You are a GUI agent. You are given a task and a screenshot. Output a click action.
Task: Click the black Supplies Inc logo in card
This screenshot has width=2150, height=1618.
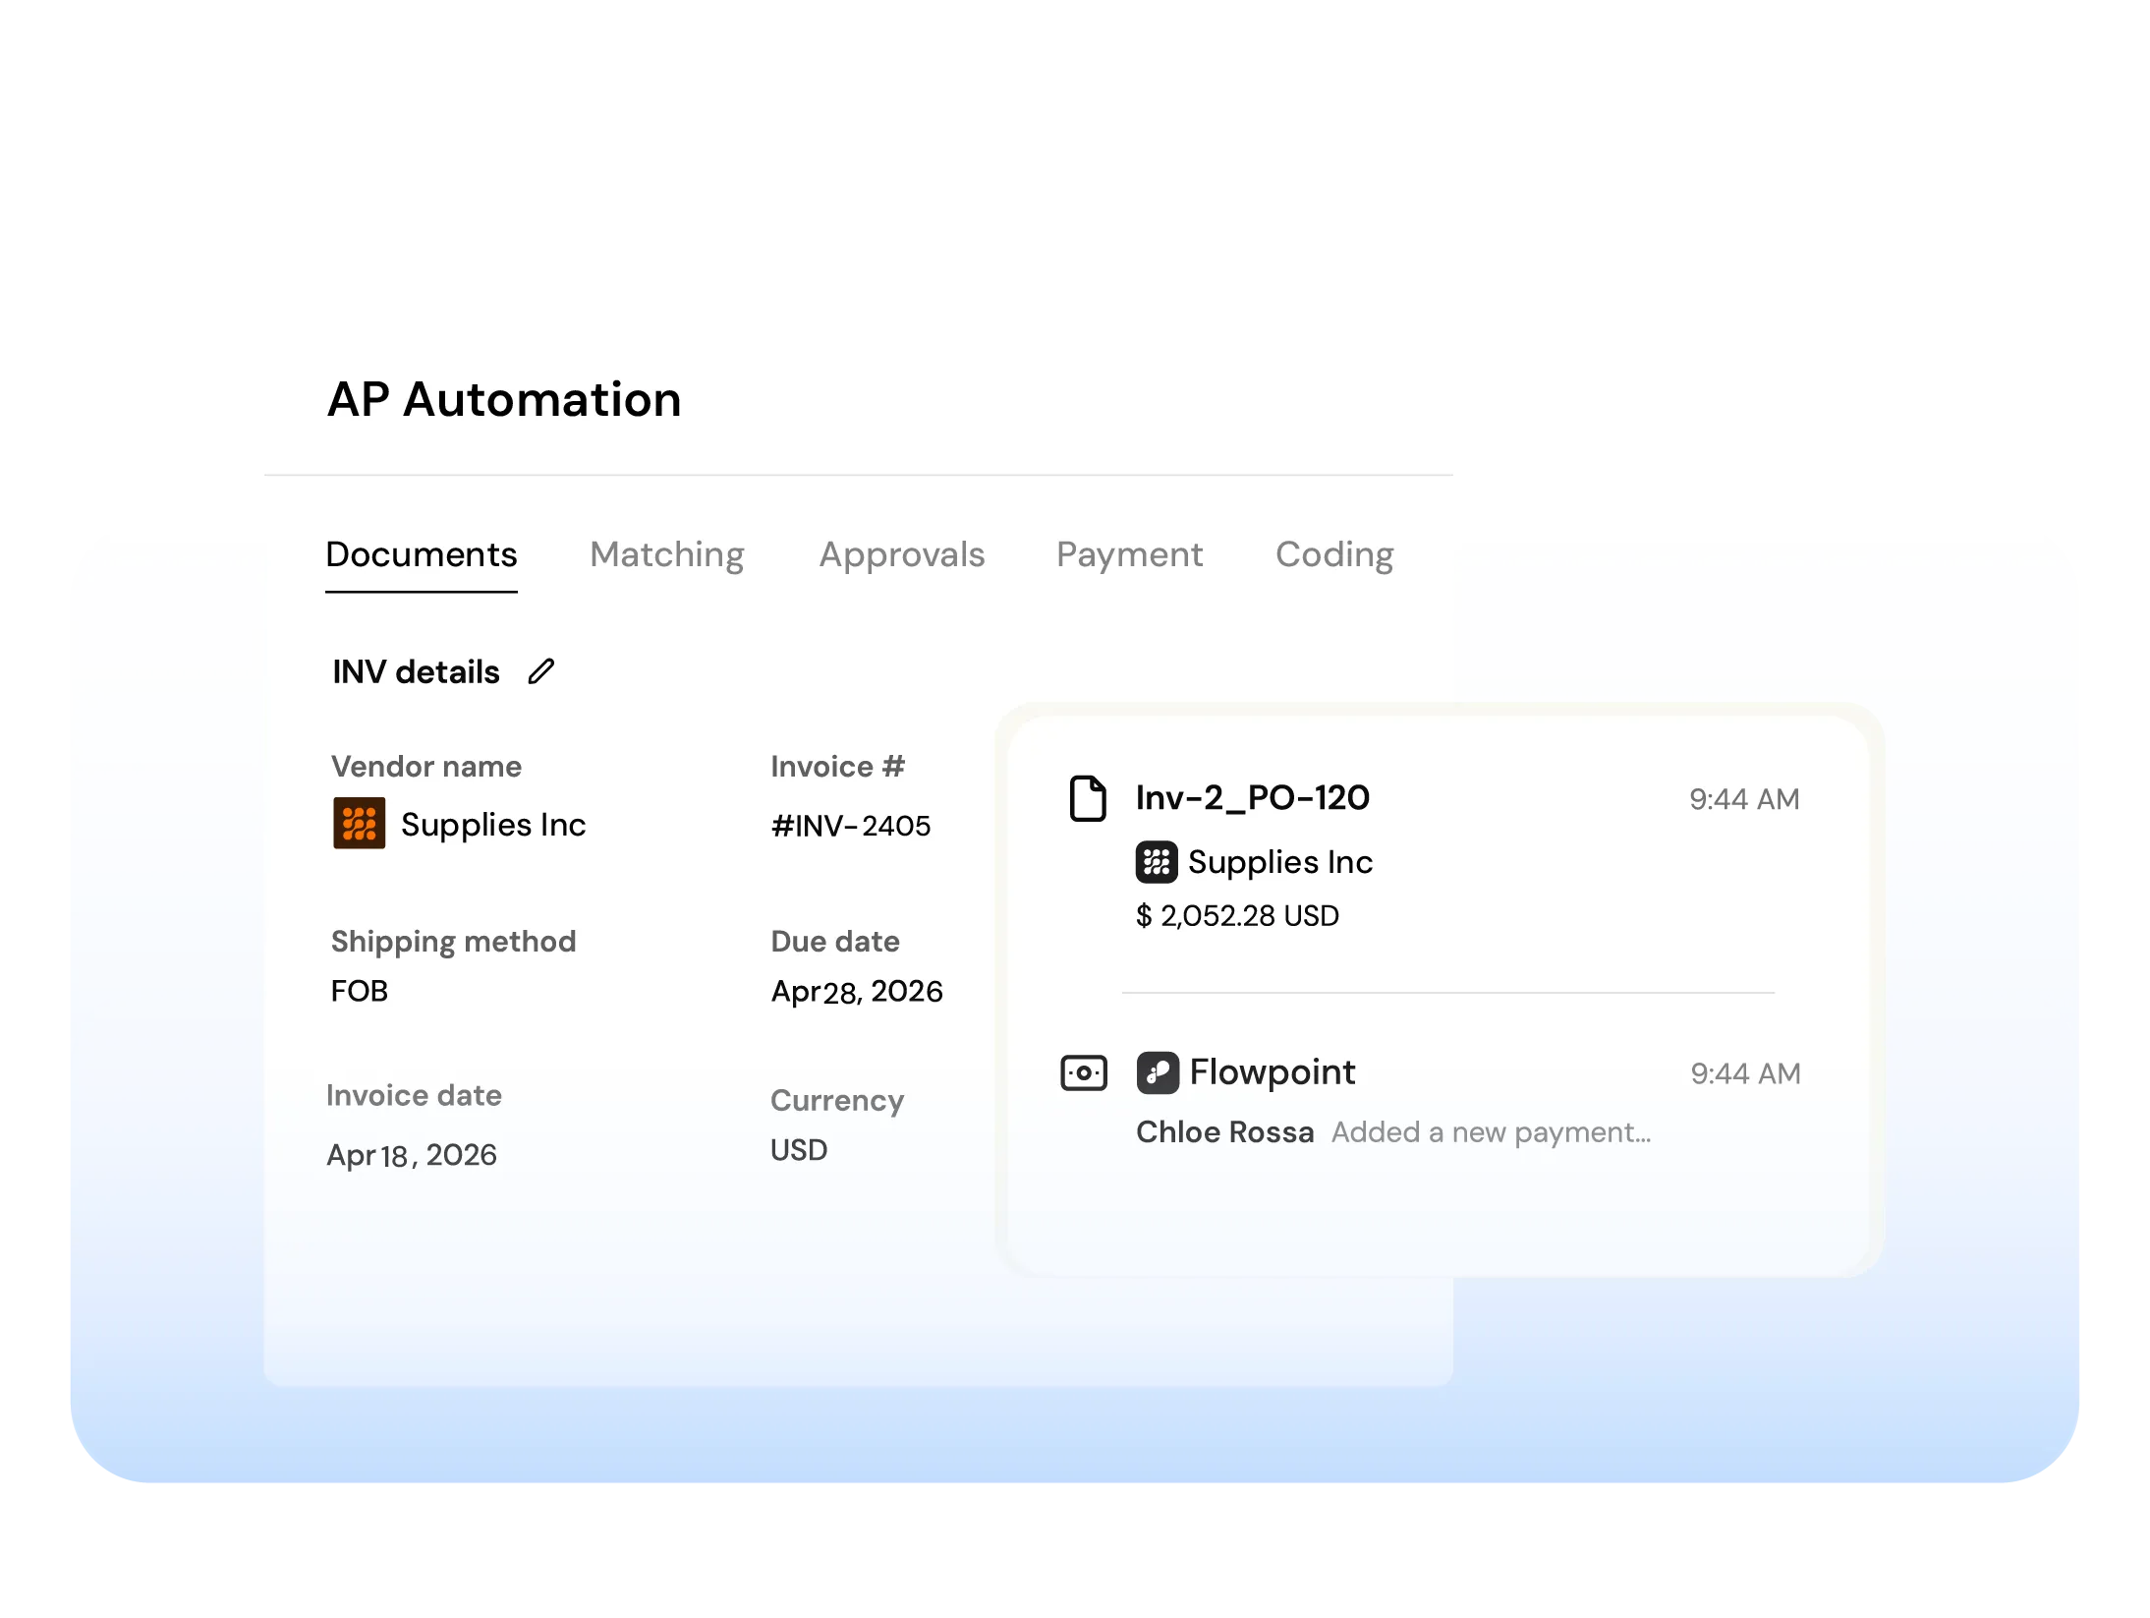[1157, 862]
